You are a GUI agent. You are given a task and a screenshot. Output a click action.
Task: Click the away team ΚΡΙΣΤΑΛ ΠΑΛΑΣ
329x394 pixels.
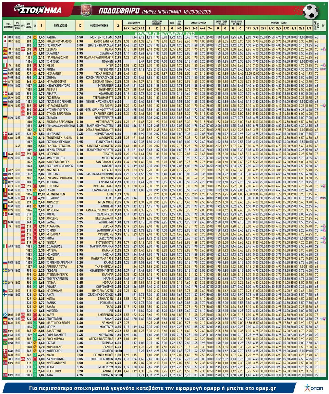(102, 186)
